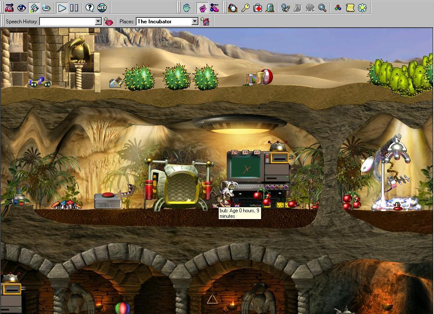Click the next Norn selector icon

click(9, 8)
